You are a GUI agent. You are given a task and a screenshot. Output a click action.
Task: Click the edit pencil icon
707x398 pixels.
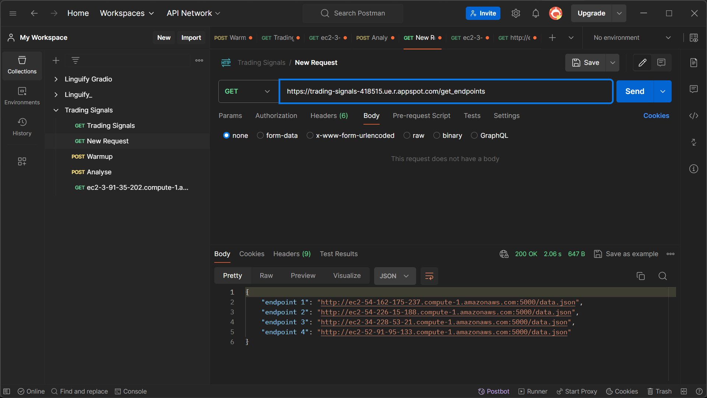[x=642, y=63]
